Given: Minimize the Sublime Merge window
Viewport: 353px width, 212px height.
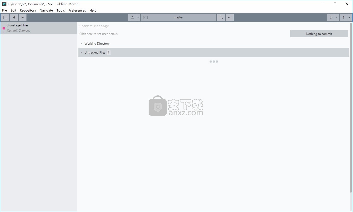Looking at the screenshot, I should click(323, 4).
